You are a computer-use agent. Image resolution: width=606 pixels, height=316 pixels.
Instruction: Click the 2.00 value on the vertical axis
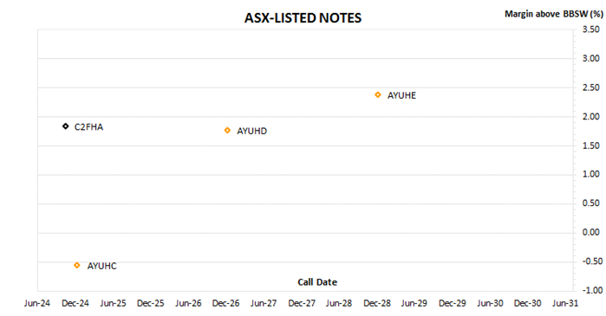coord(591,117)
